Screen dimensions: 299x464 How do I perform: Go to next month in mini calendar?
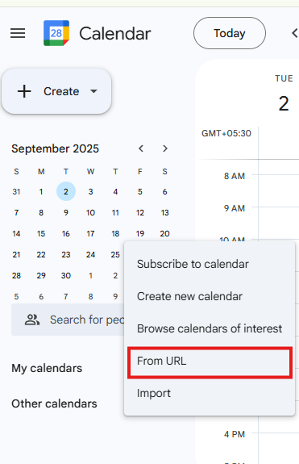pos(165,148)
